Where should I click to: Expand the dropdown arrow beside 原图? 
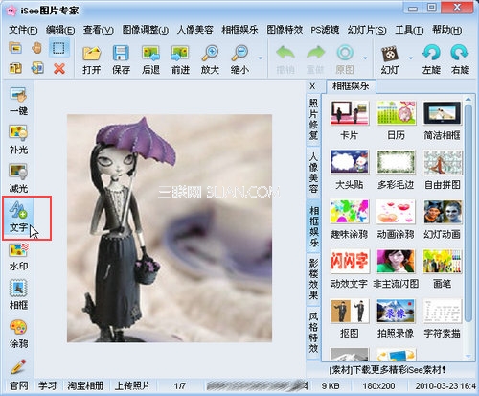pos(365,58)
